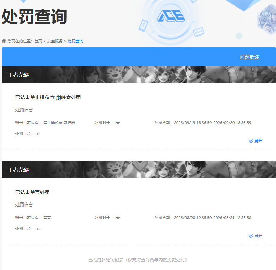
Task: Click the 处罚信息 label in the 禁言 record
Action: pos(24,205)
